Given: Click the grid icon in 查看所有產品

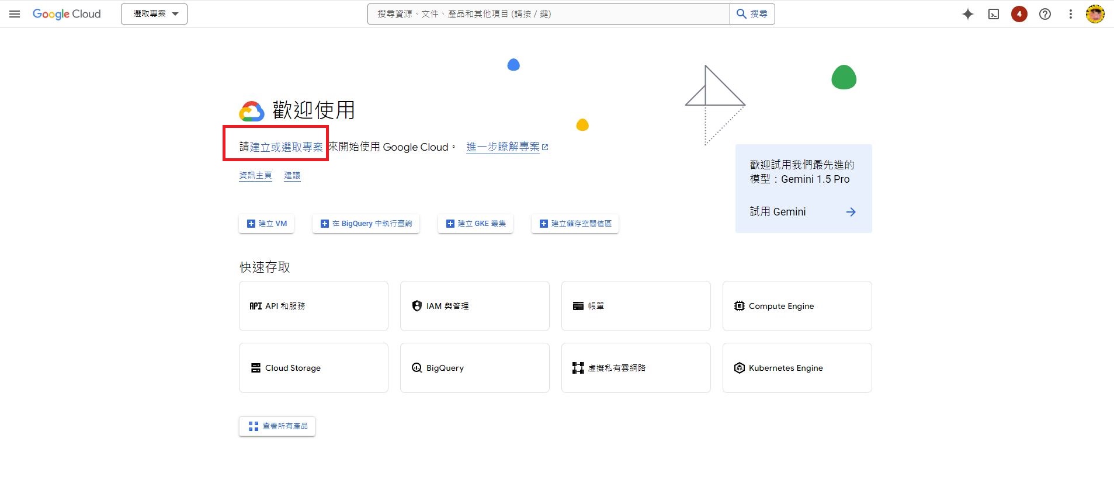Looking at the screenshot, I should click(x=254, y=426).
